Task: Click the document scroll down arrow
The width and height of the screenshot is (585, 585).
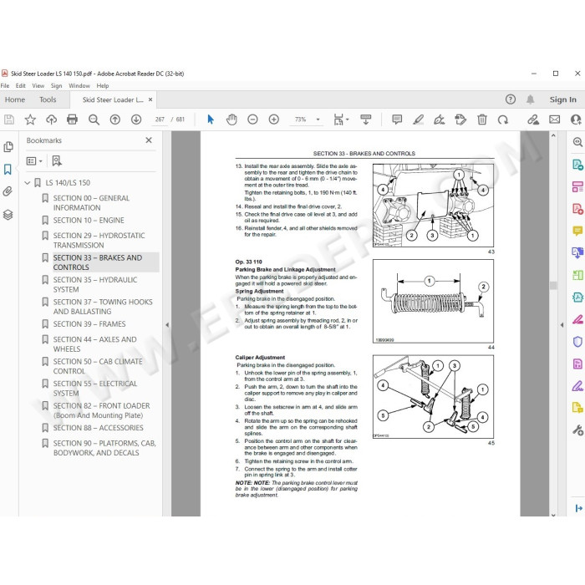Action: (553, 515)
